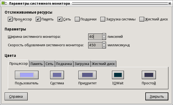This screenshot has height=105, width=173.
Task: Click the Закрыть button
Action: click(157, 97)
